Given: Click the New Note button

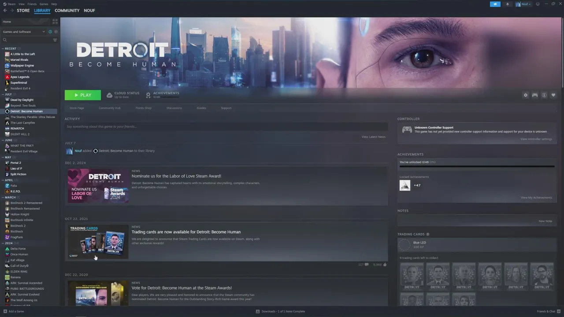Looking at the screenshot, I should [545, 221].
